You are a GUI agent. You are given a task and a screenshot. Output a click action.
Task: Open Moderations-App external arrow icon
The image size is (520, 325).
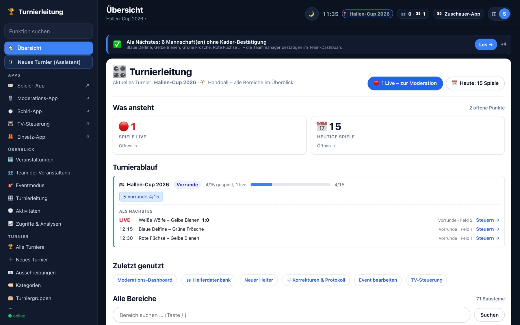[x=88, y=98]
